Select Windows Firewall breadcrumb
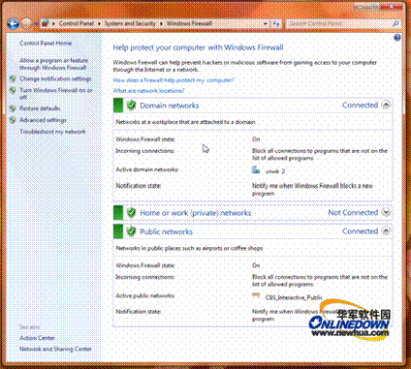 click(189, 23)
